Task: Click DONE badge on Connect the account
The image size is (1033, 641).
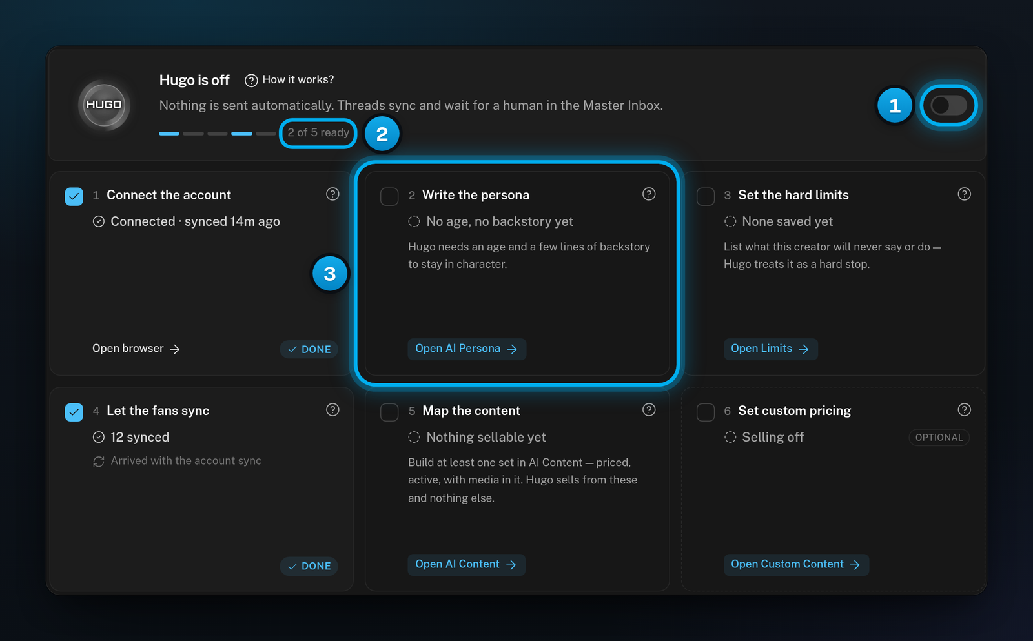Action: click(x=309, y=349)
